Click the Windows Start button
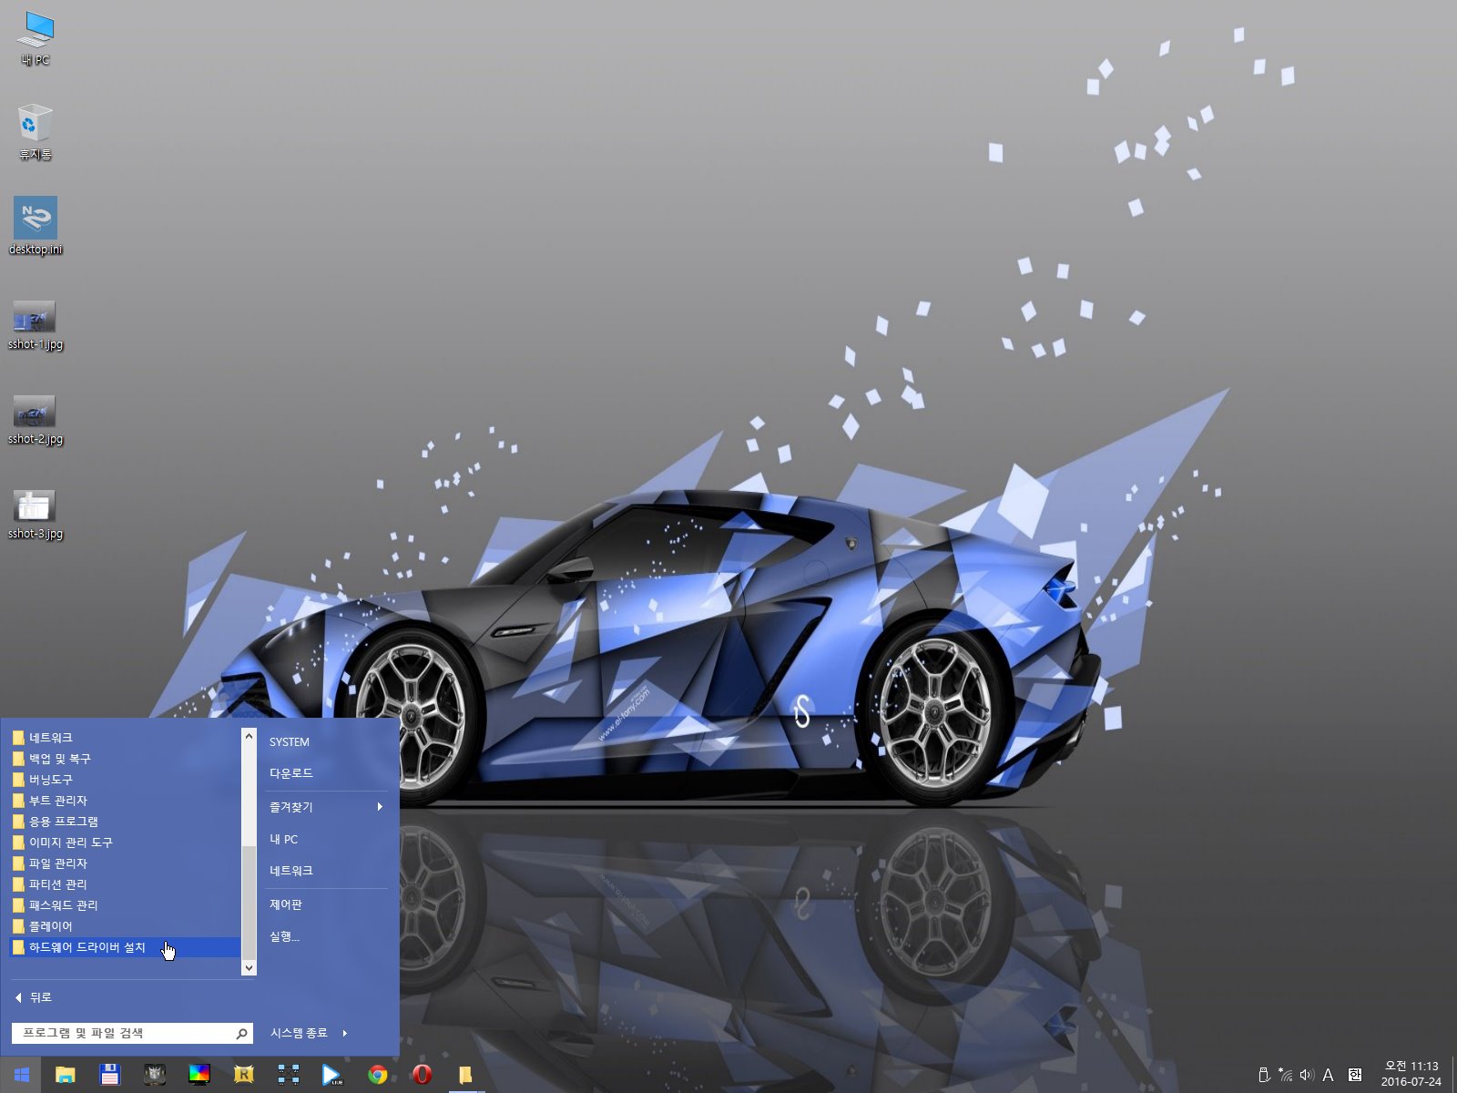Image resolution: width=1457 pixels, height=1093 pixels. point(21,1075)
